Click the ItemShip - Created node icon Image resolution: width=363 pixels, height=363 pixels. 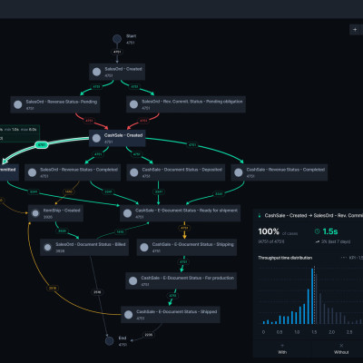(35, 213)
